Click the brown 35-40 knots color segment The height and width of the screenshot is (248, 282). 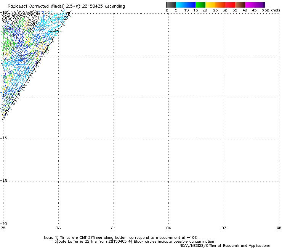pyautogui.click(x=240, y=5)
